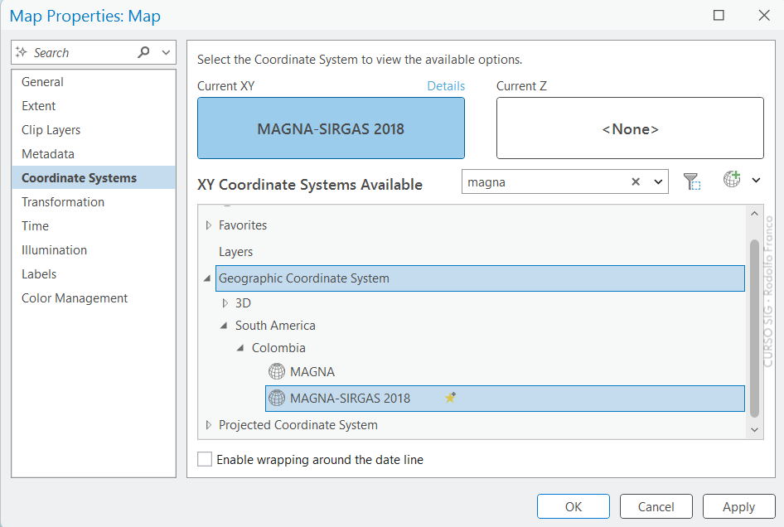Viewport: 784px width, 527px height.
Task: Open the coordinate system search history dropdown
Action: click(659, 182)
